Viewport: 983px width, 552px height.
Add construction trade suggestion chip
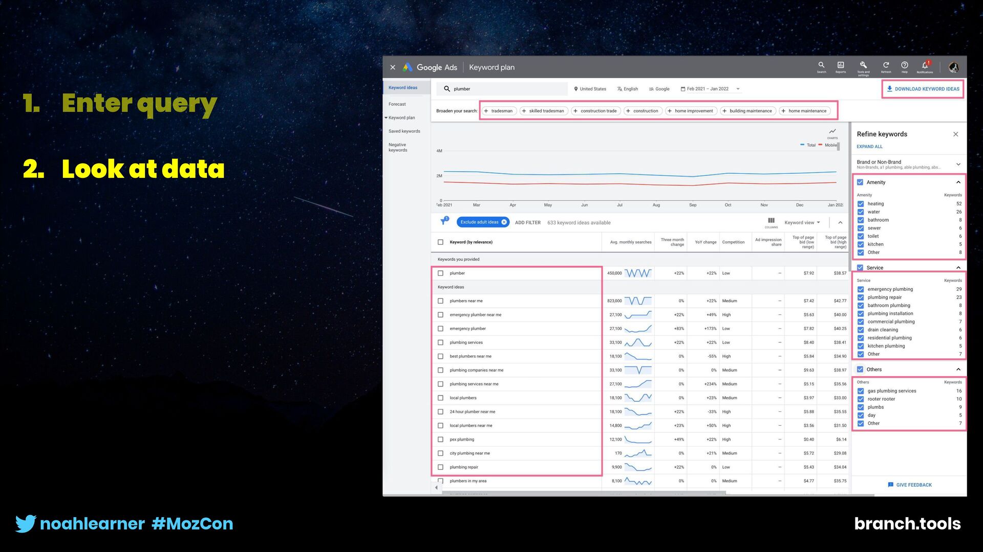tap(595, 111)
